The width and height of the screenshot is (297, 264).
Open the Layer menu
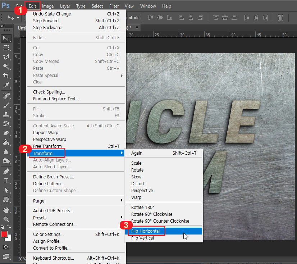point(65,6)
